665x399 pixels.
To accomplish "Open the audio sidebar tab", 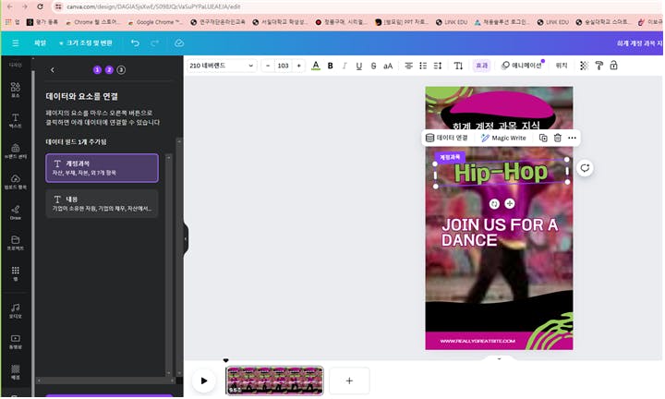I will [x=16, y=310].
